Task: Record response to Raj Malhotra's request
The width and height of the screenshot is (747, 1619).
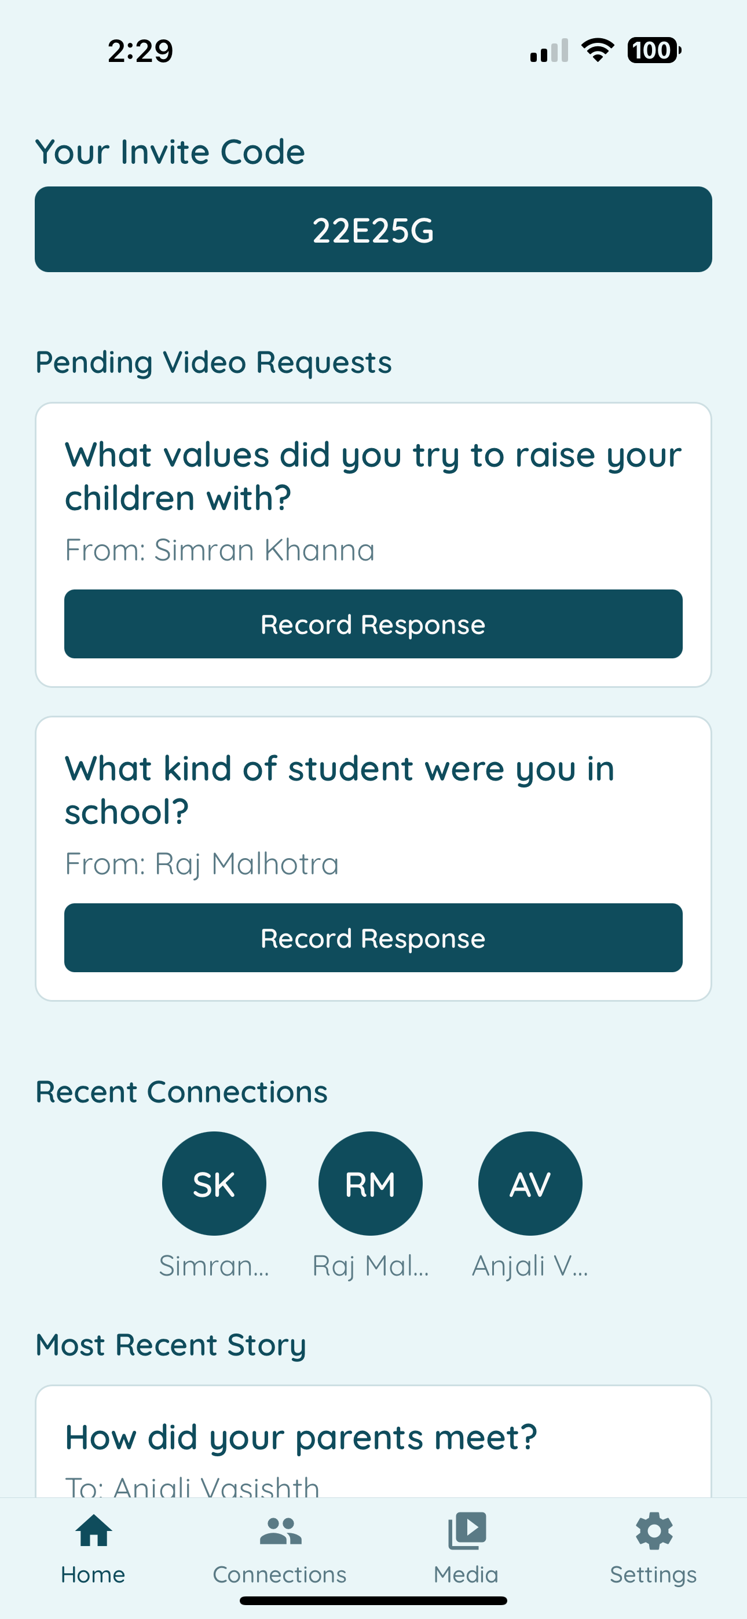Action: click(x=373, y=937)
